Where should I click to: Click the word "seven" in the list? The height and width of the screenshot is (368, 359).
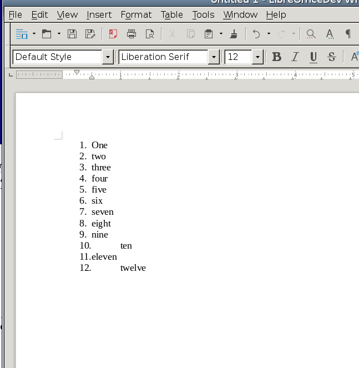103,212
